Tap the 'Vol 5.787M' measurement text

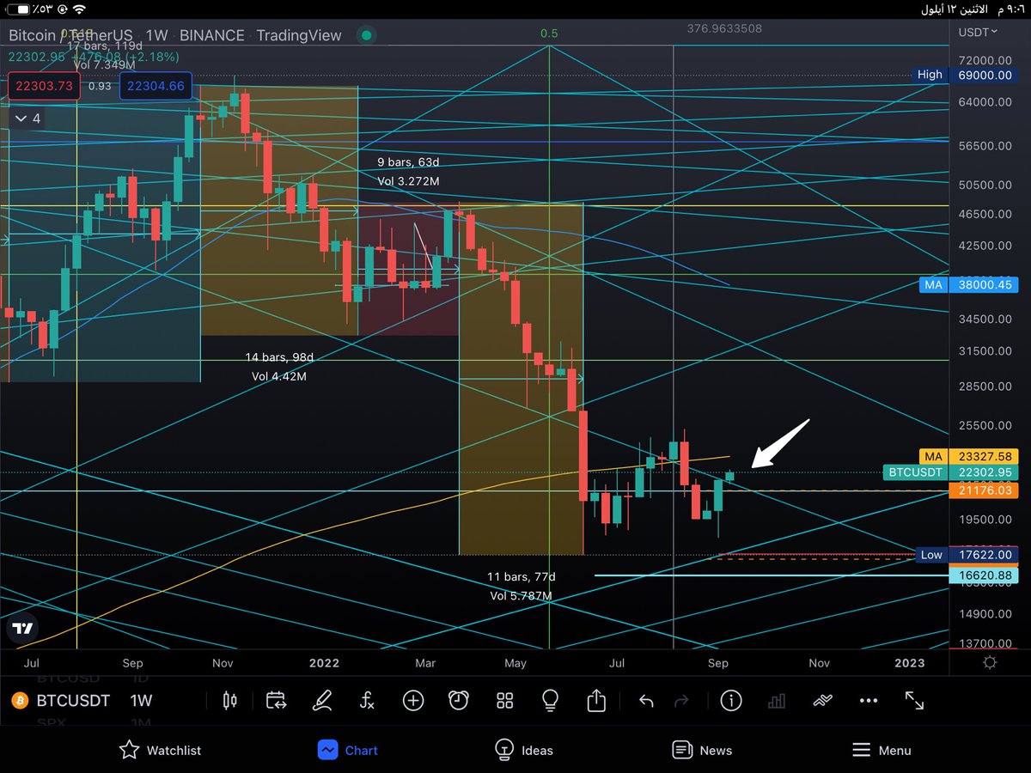(522, 595)
